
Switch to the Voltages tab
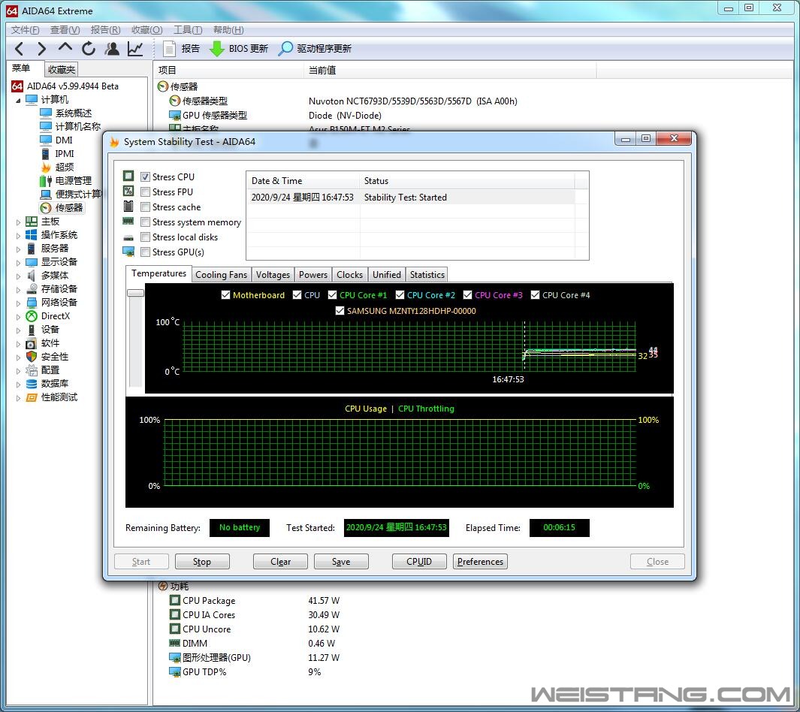(x=273, y=275)
